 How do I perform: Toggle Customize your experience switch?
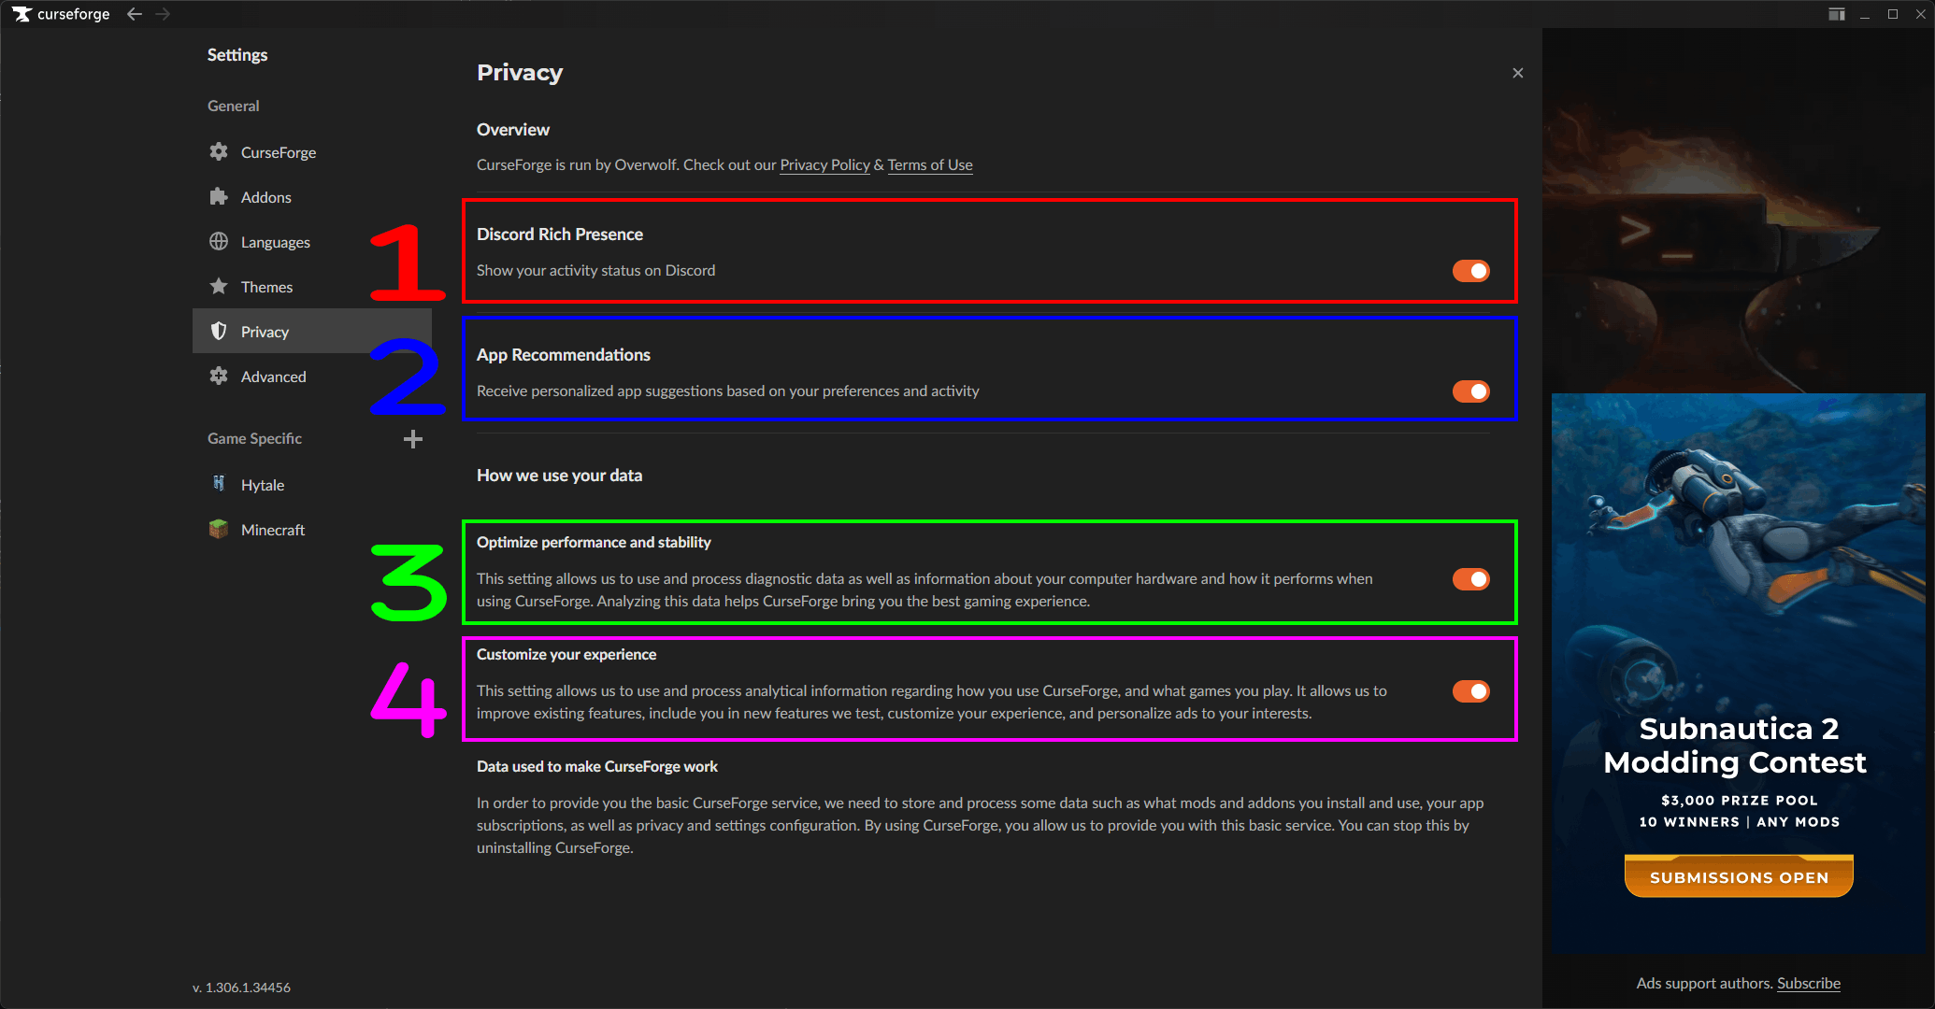pyautogui.click(x=1471, y=691)
